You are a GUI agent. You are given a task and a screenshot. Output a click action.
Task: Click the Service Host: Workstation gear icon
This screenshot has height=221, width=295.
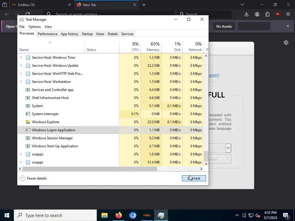(28, 82)
